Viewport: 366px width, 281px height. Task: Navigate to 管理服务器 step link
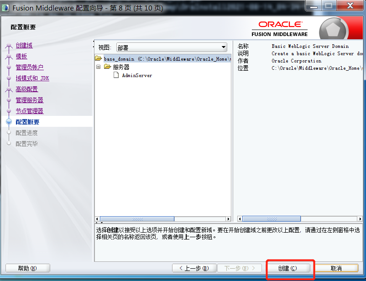point(30,100)
